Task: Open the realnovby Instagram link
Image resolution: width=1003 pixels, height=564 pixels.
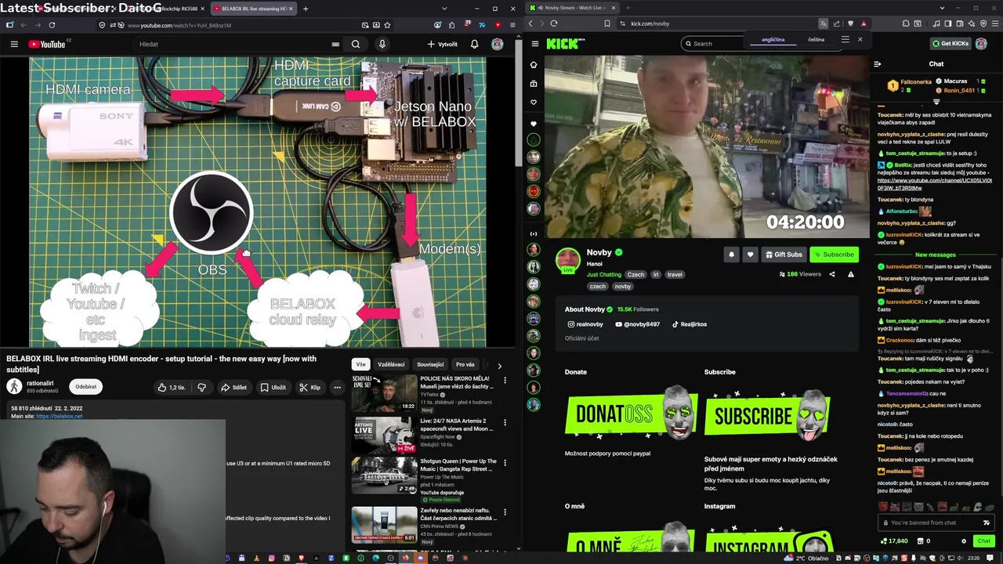Action: [585, 324]
